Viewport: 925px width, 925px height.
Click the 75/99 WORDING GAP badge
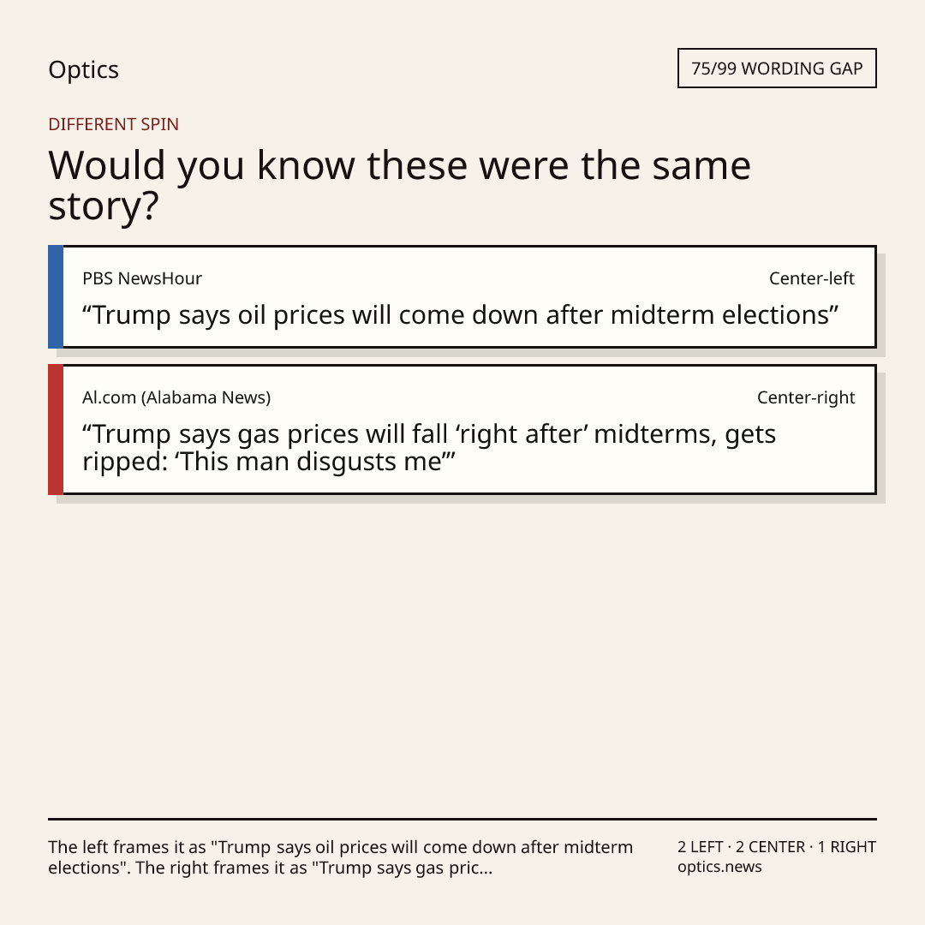[x=777, y=69]
